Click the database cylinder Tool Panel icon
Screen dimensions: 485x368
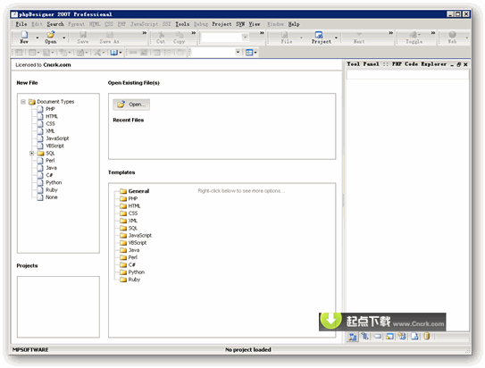[427, 336]
